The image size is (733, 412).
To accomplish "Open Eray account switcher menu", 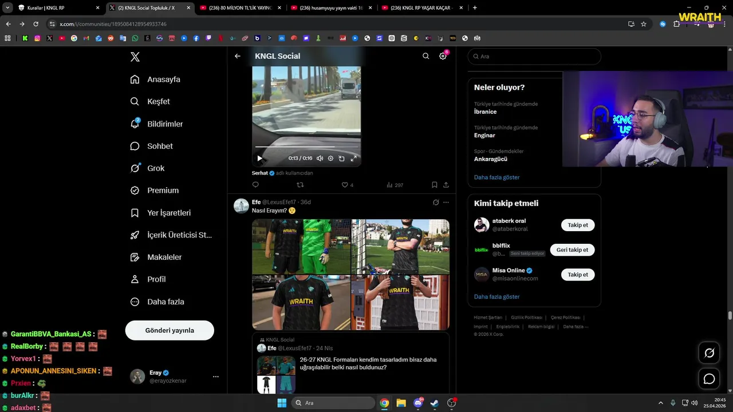I will click(175, 377).
